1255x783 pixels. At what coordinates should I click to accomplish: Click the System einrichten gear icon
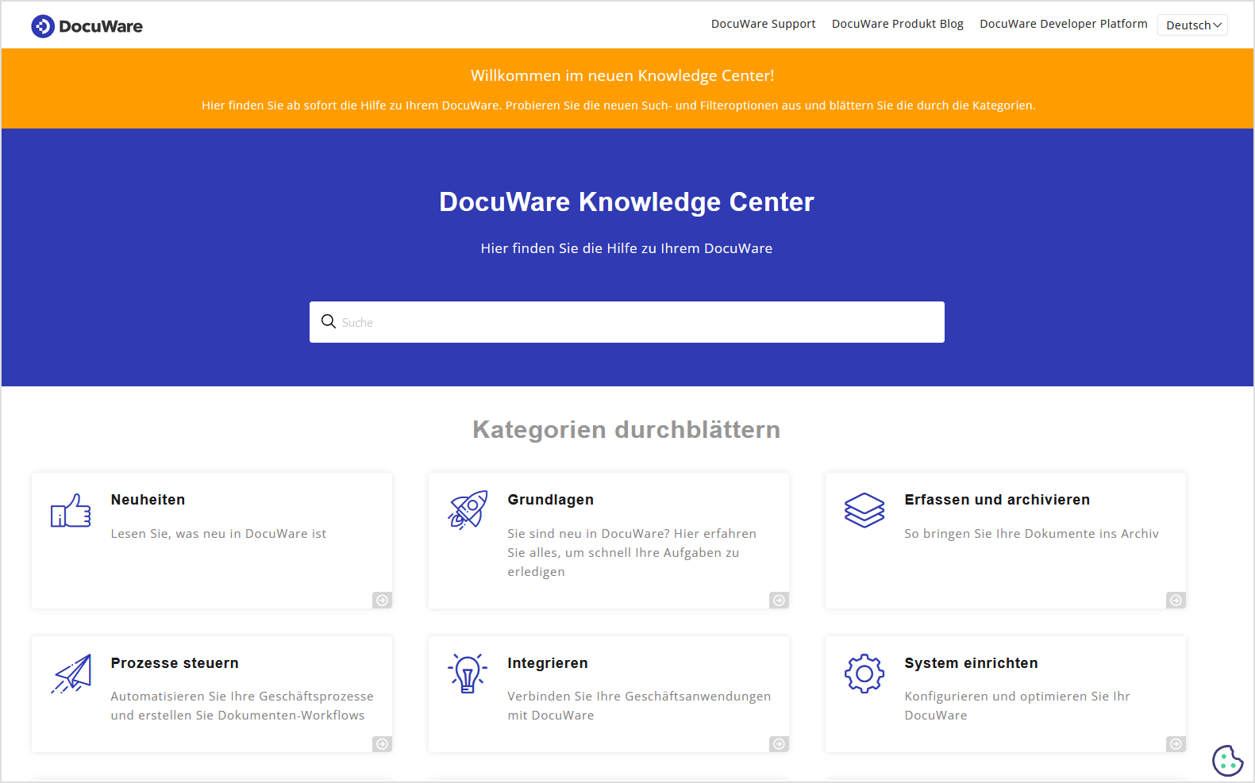tap(864, 674)
